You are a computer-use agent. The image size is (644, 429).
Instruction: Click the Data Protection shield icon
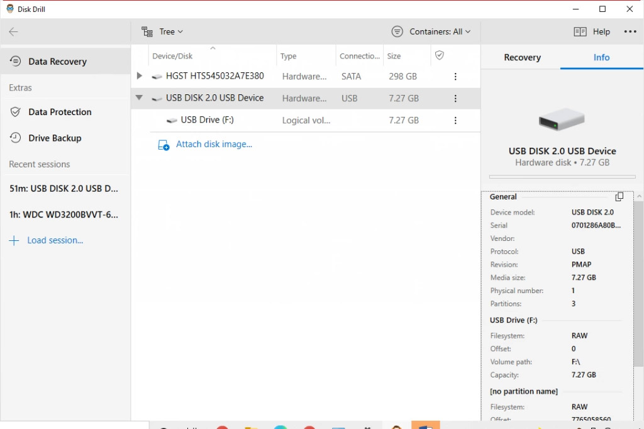(15, 112)
